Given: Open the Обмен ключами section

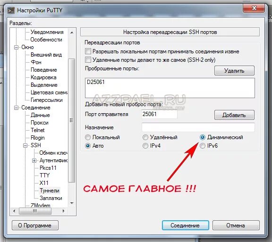Looking at the screenshot, I should point(53,153).
